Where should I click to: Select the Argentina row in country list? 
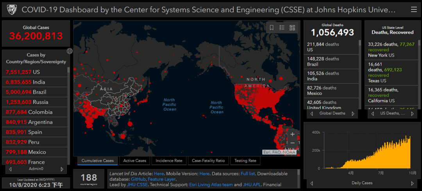click(x=35, y=122)
